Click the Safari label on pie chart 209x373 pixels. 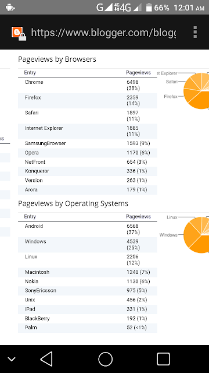(172, 82)
